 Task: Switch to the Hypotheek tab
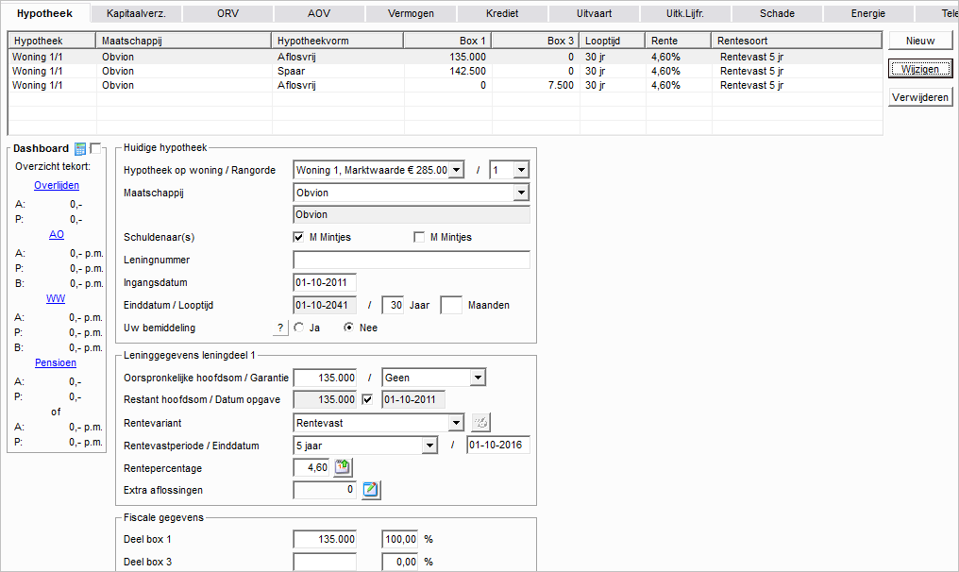click(44, 13)
